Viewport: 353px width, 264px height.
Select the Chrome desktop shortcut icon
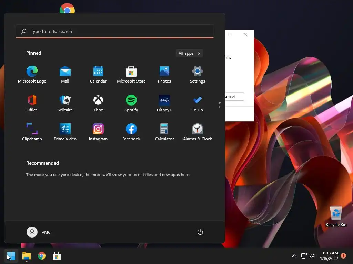67,9
